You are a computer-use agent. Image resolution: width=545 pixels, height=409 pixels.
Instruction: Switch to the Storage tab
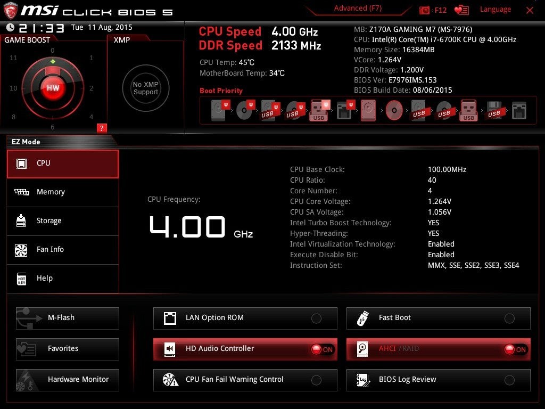click(63, 221)
